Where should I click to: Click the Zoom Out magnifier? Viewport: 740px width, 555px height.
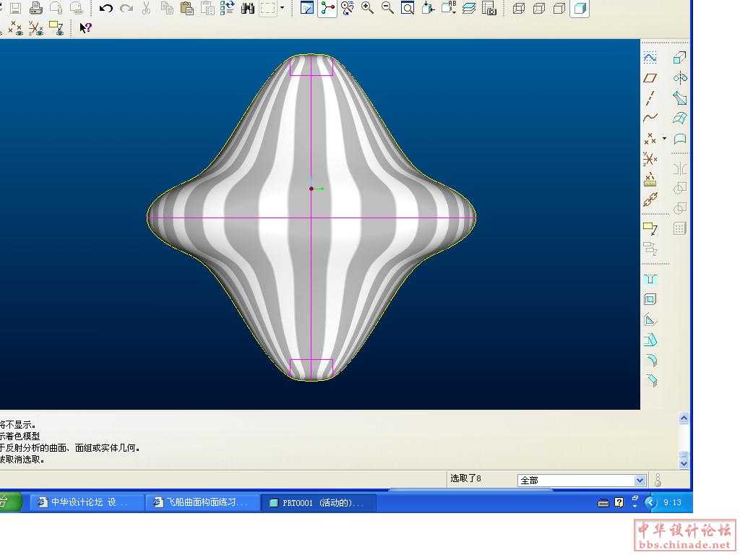(x=387, y=7)
